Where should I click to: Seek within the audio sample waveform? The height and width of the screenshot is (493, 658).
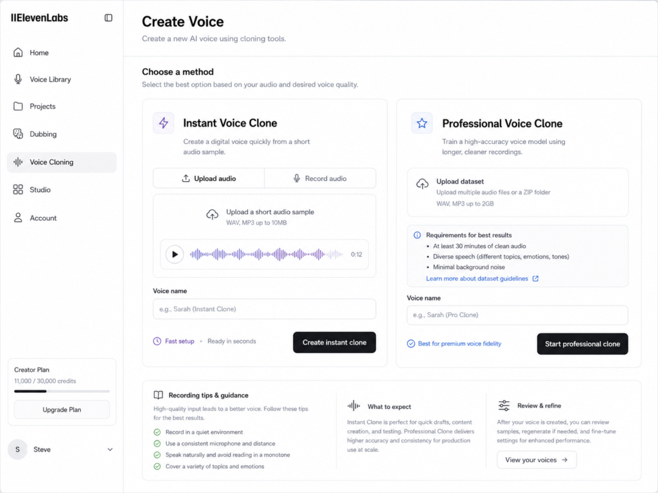[x=267, y=254]
